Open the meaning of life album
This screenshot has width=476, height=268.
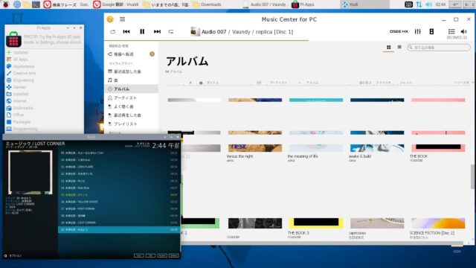click(x=316, y=148)
